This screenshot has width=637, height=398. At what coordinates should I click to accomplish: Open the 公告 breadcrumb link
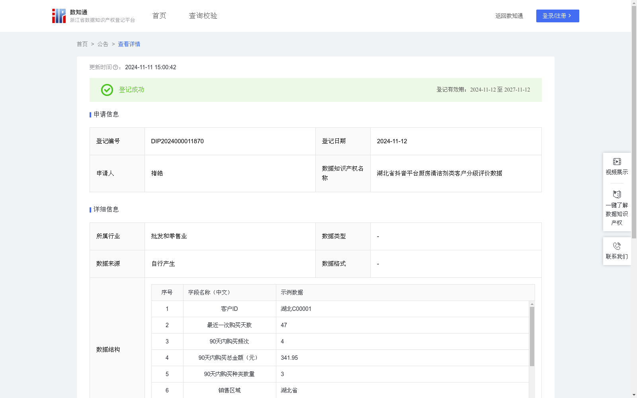(102, 44)
